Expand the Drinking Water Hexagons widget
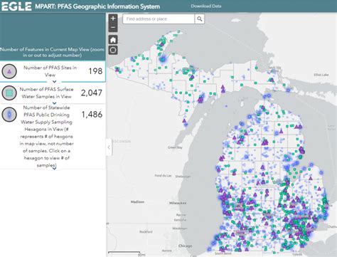This screenshot has width=337, height=257. (54, 169)
